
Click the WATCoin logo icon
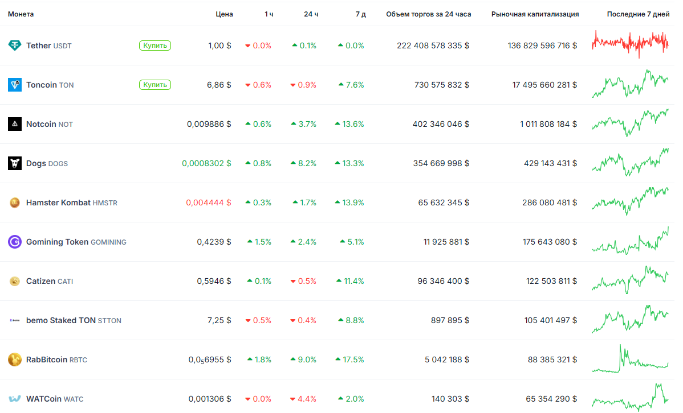[x=14, y=399]
